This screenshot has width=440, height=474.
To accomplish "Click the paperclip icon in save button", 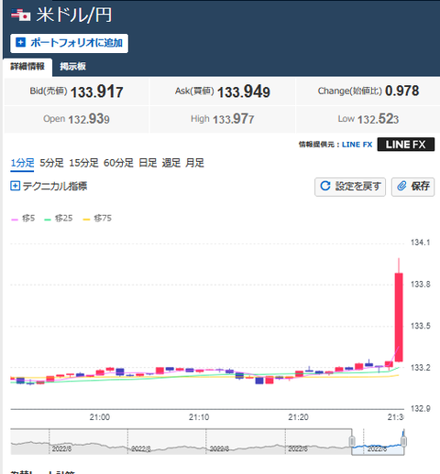I will pos(401,186).
